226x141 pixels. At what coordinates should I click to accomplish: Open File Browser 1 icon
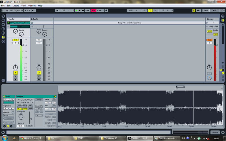click(x=3, y=29)
